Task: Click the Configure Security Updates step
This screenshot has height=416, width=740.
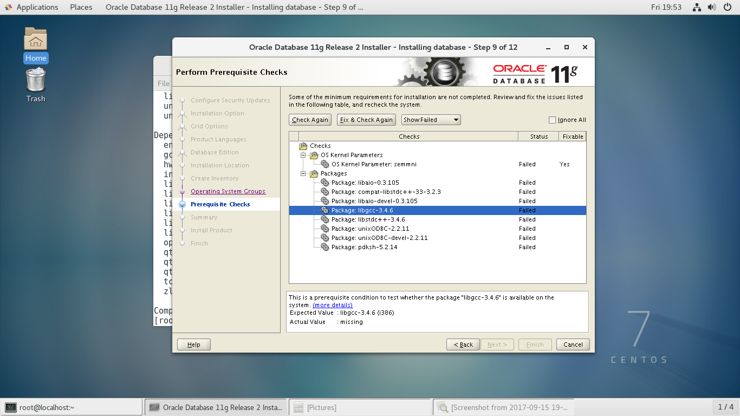Action: point(230,100)
